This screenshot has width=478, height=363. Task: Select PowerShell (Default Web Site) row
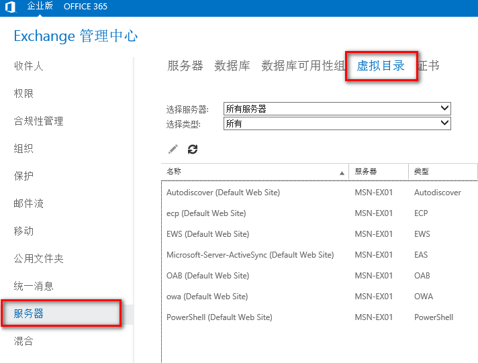(x=320, y=317)
